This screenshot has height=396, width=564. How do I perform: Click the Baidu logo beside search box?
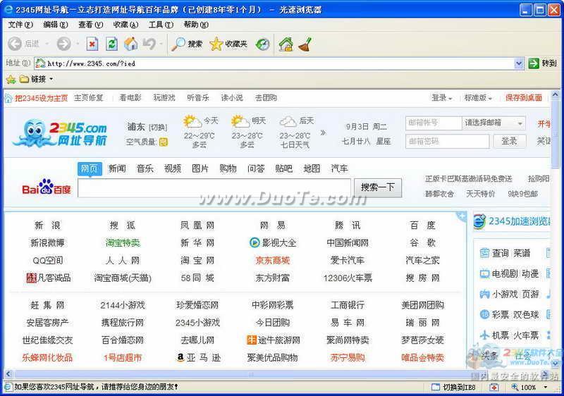pos(47,187)
